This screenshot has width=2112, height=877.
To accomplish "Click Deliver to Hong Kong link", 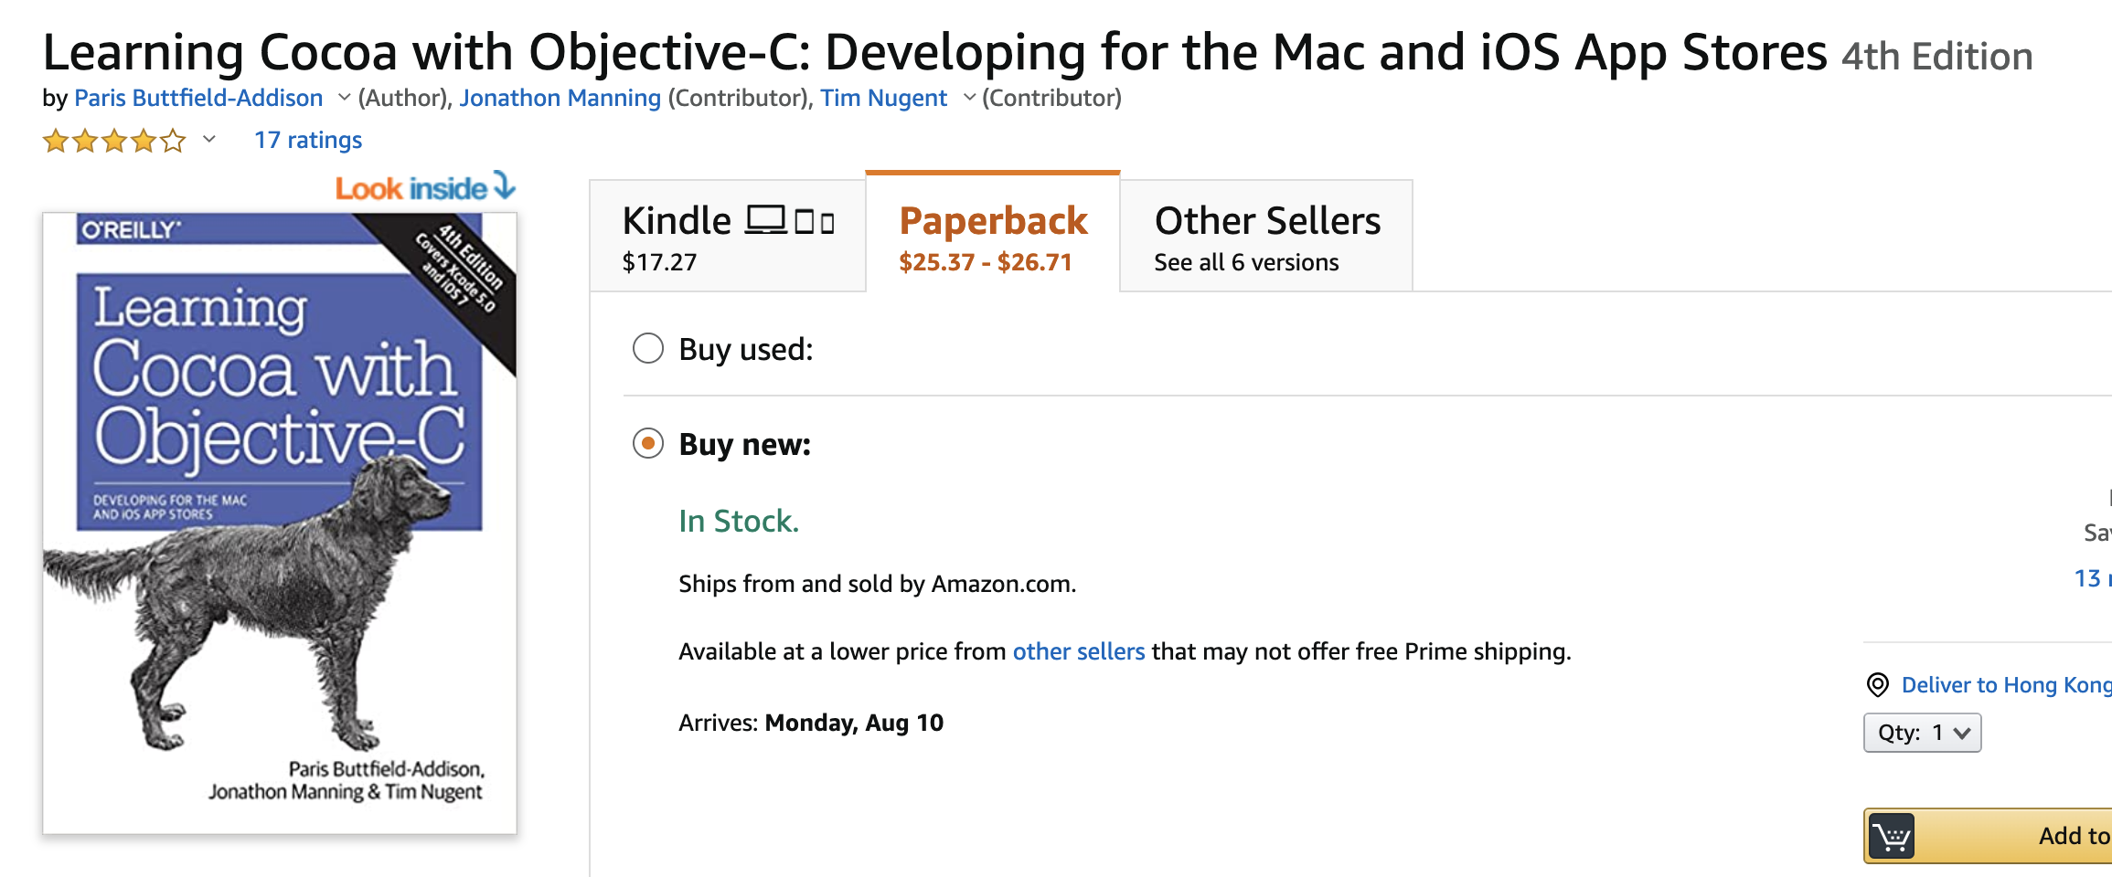I will point(2006,685).
